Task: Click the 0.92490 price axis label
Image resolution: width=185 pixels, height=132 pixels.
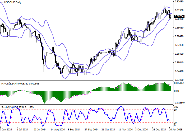Action: pyautogui.click(x=179, y=2)
